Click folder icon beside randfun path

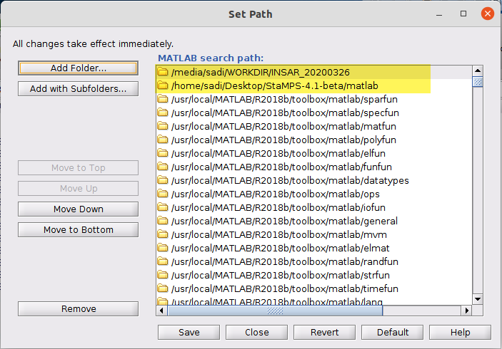coord(163,261)
